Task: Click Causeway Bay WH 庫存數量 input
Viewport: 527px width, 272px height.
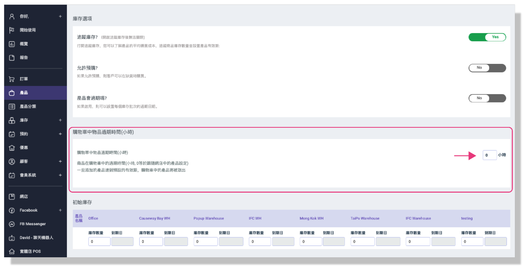Action: (x=151, y=242)
